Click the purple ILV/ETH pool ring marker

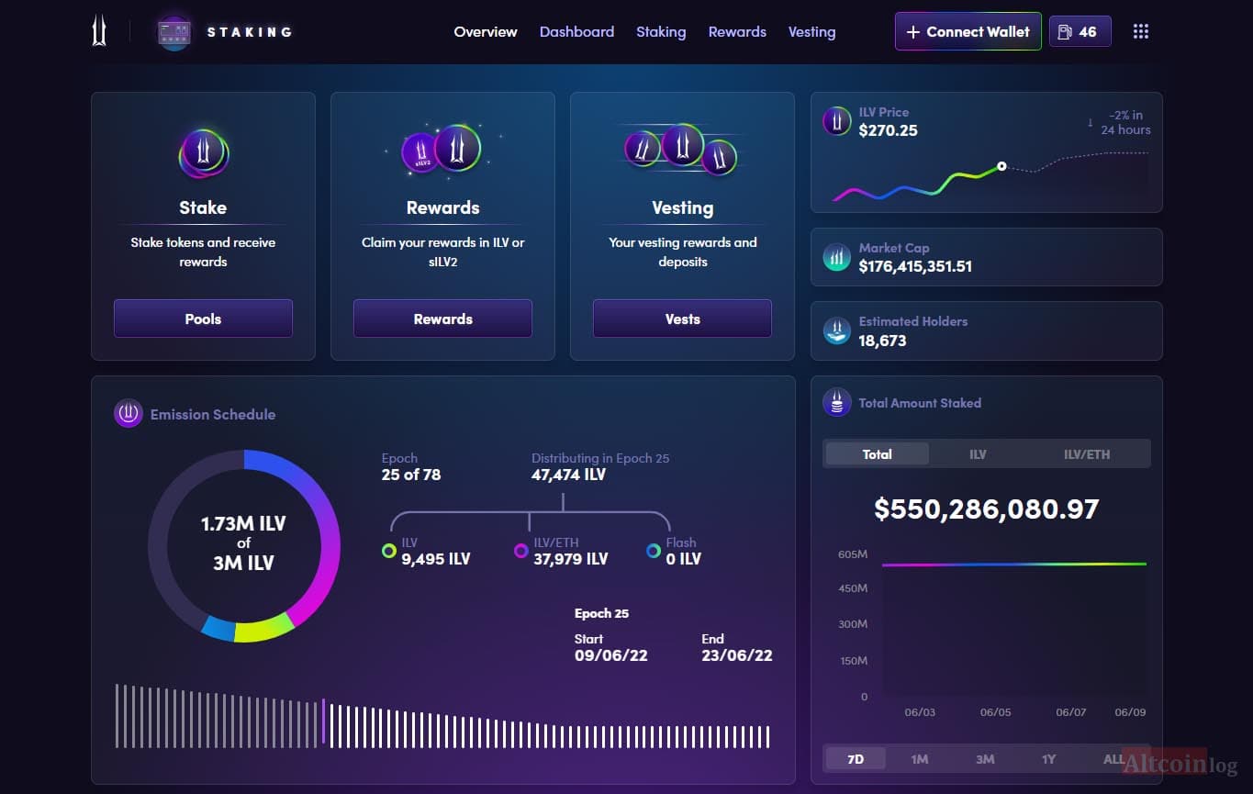click(521, 551)
